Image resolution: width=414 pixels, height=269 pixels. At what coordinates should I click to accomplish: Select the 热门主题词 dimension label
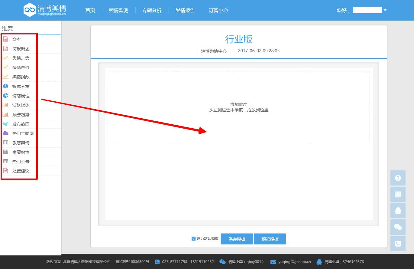[x=23, y=133]
